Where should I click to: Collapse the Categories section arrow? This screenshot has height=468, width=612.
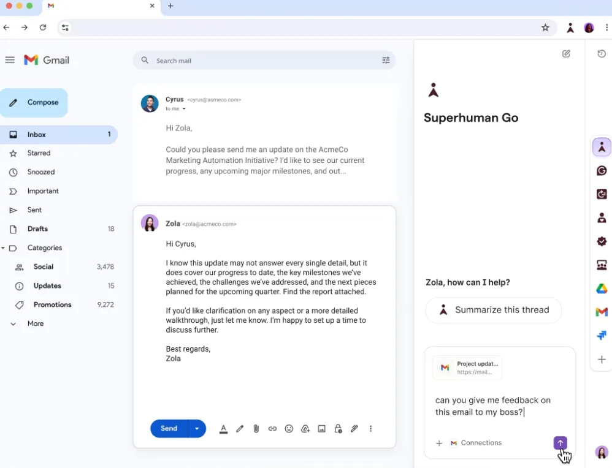click(x=3, y=248)
